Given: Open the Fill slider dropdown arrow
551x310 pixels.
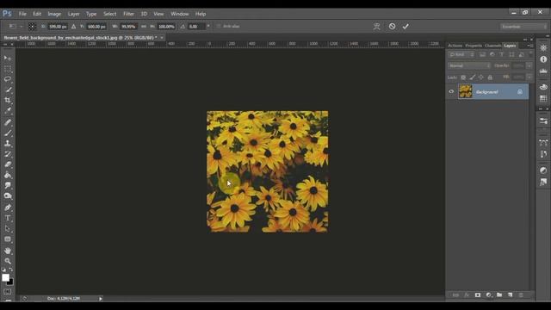Looking at the screenshot, I should point(529,77).
